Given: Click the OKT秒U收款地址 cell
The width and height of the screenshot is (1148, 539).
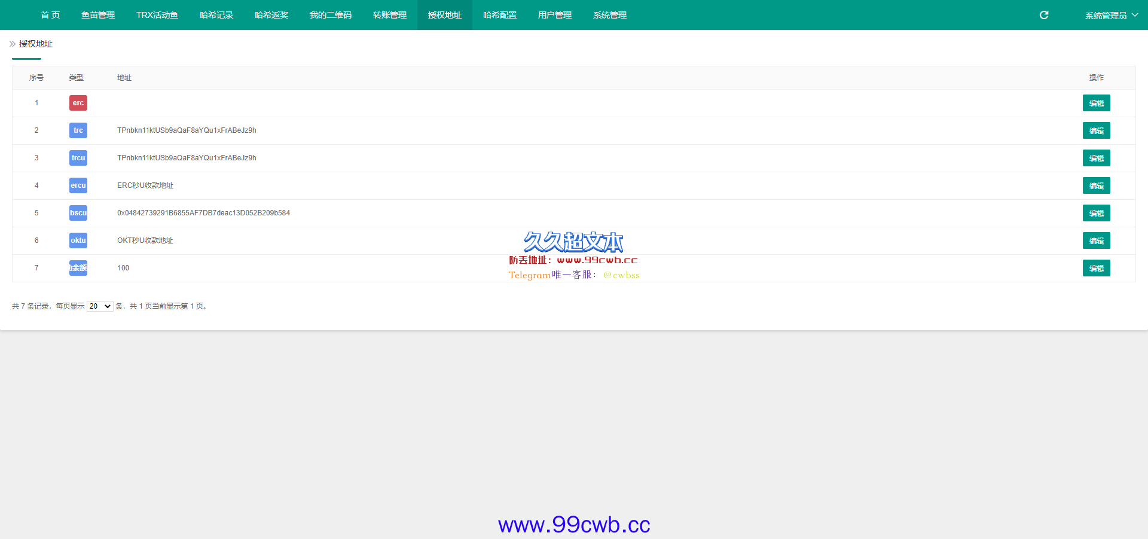Looking at the screenshot, I should click(x=145, y=240).
